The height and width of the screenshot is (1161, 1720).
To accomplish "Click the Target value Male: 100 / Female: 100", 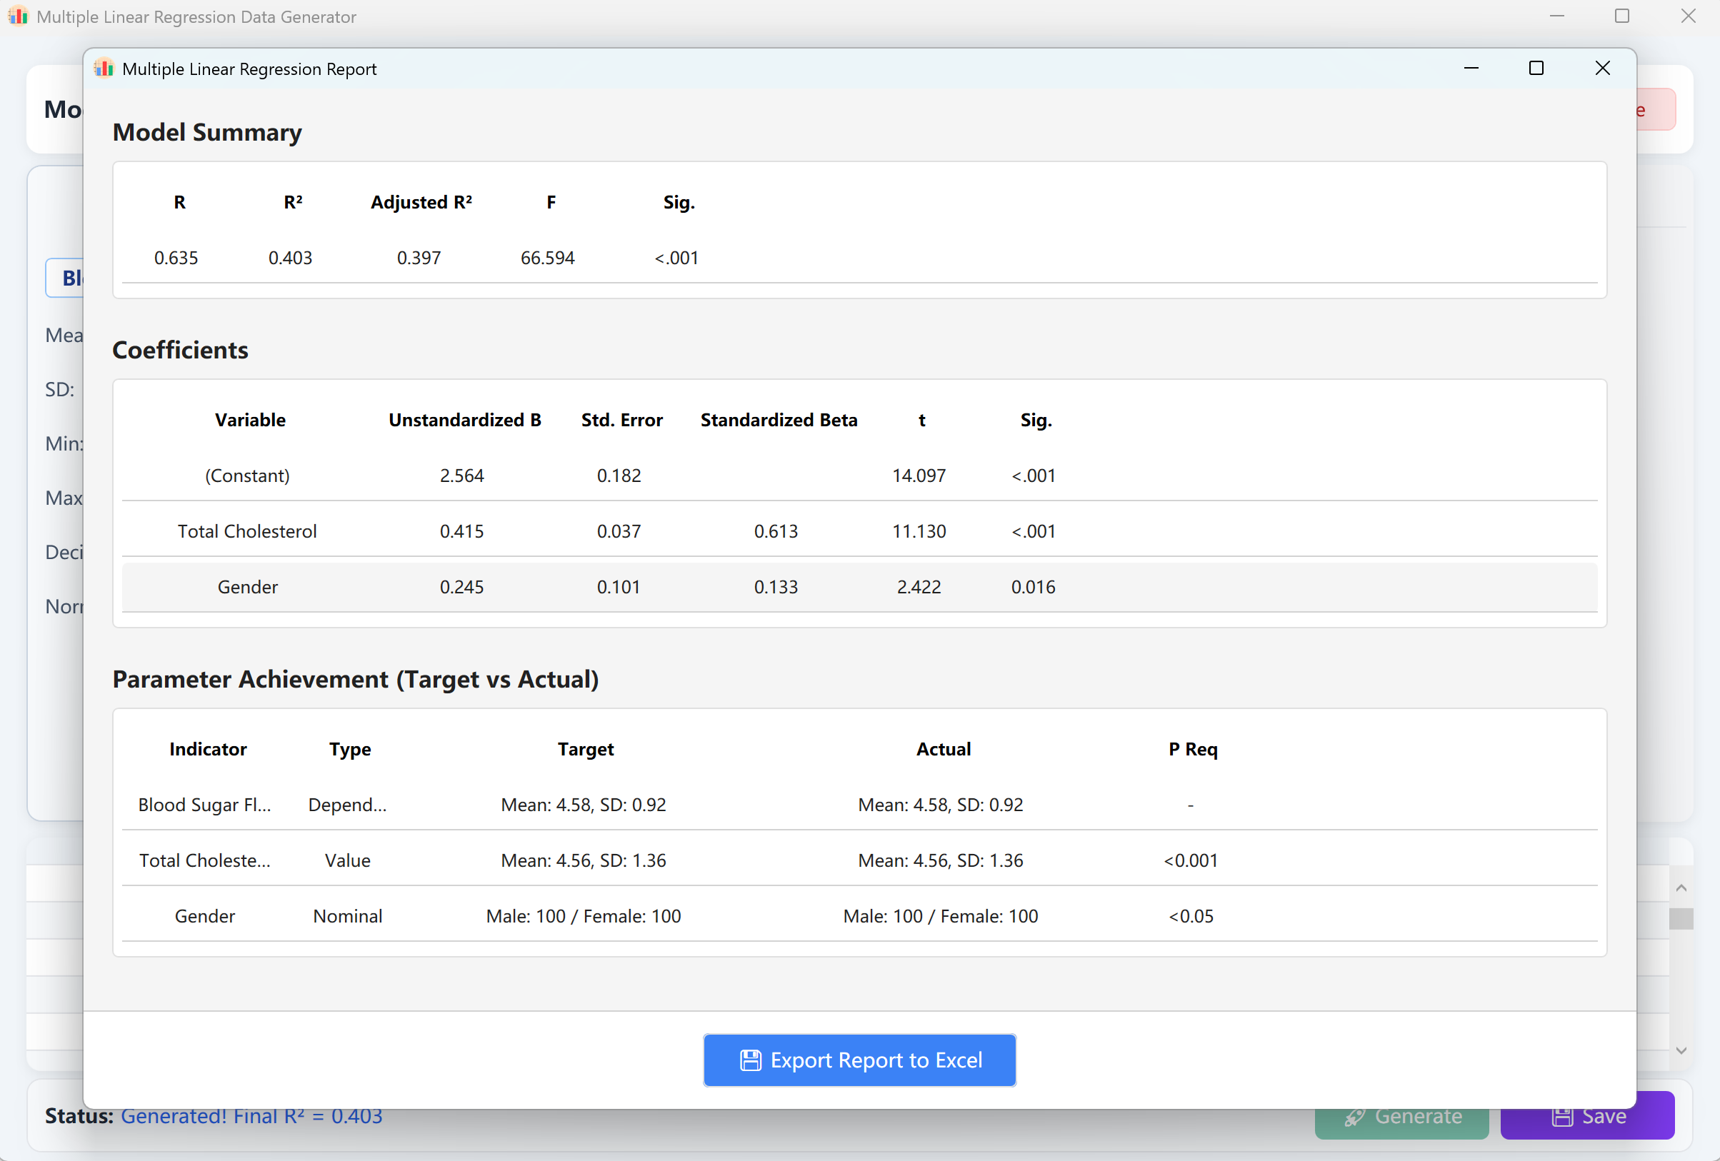I will (x=583, y=915).
